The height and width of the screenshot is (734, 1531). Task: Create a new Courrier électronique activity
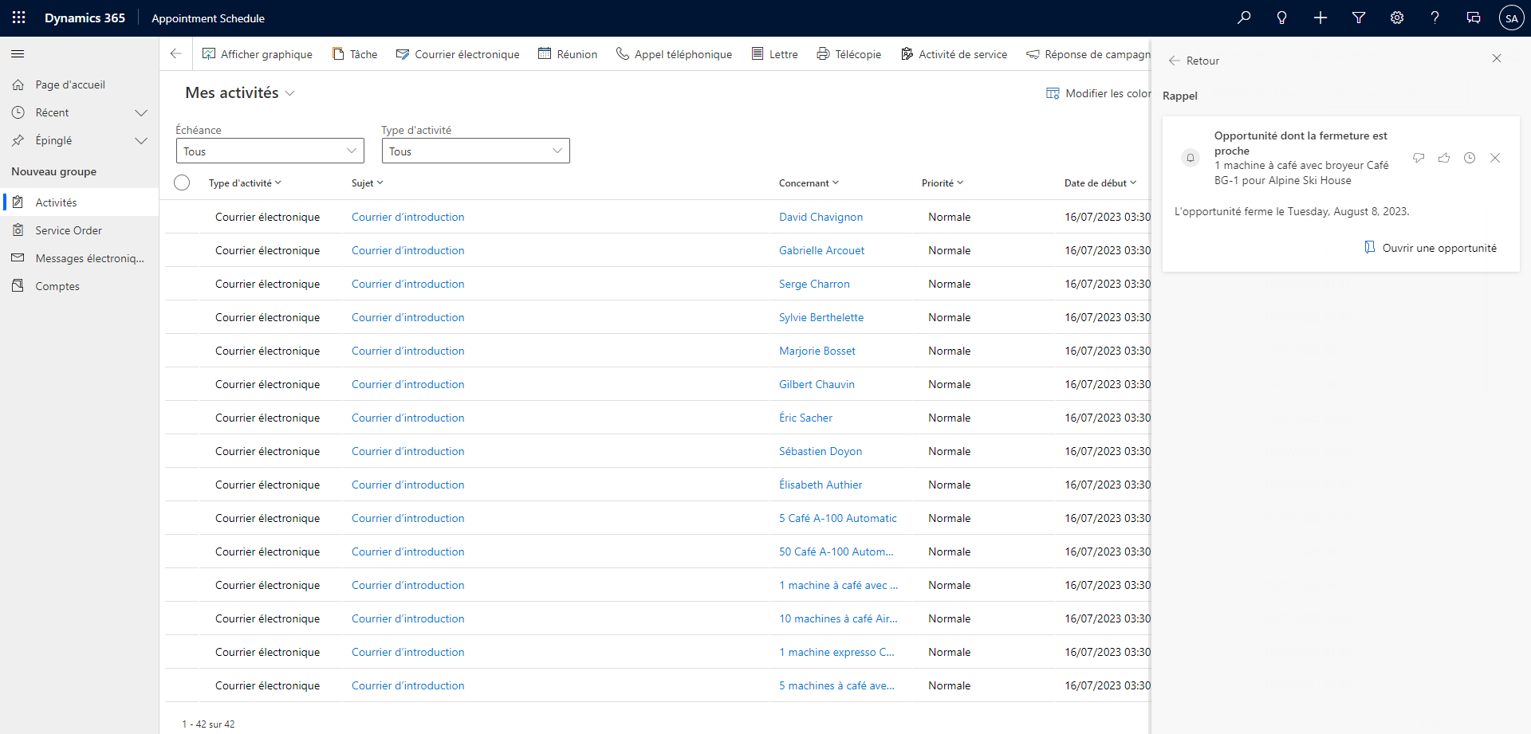(458, 54)
